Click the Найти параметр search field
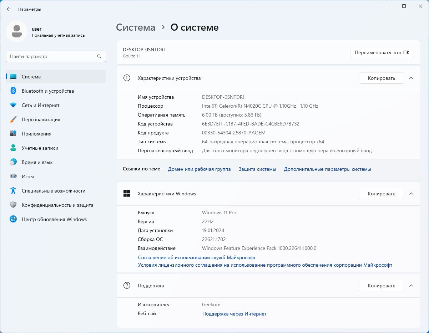This screenshot has width=429, height=333. tap(56, 56)
